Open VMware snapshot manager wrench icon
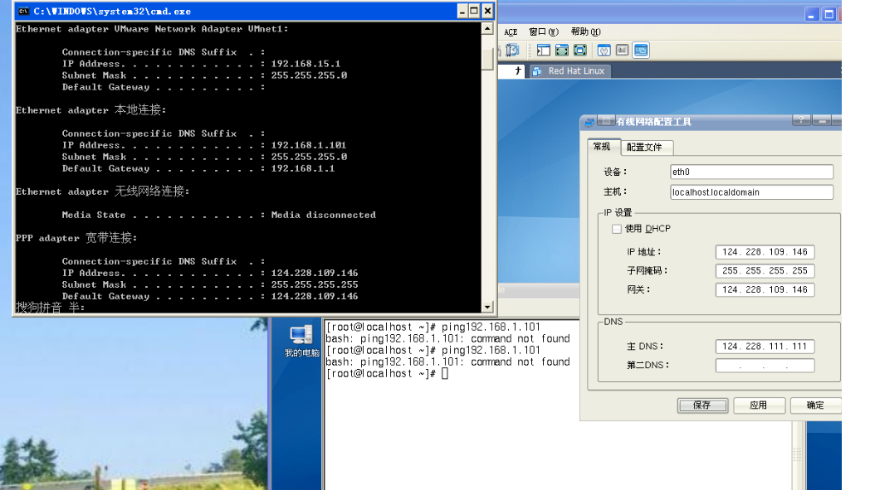Viewport: 870px width, 490px height. (x=512, y=51)
